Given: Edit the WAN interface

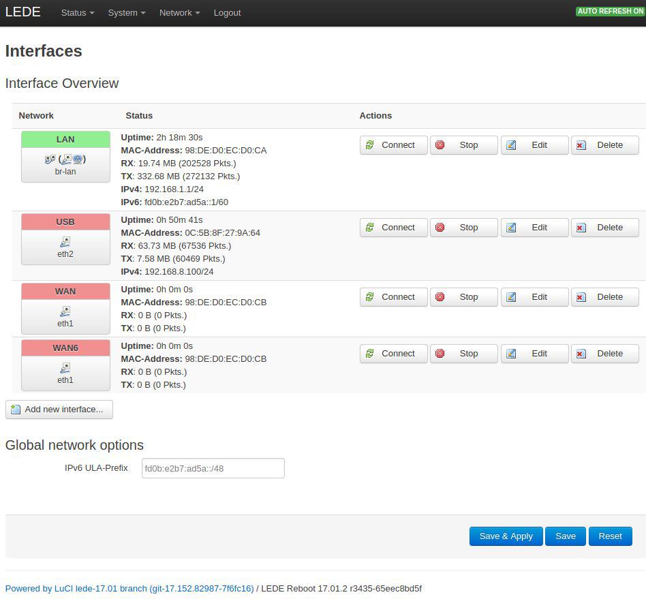Looking at the screenshot, I should [x=535, y=297].
